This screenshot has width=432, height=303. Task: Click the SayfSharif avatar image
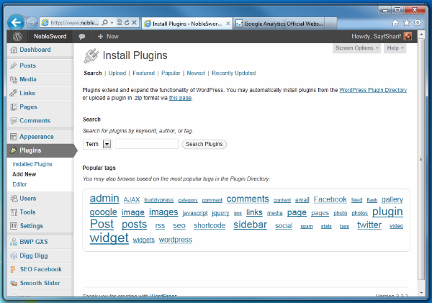(x=408, y=37)
